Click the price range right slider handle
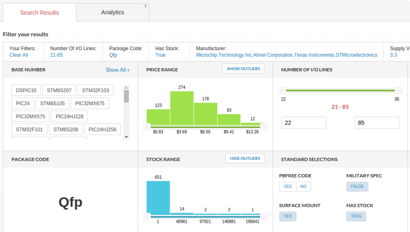Viewport: 410px width, 232px height. click(264, 126)
